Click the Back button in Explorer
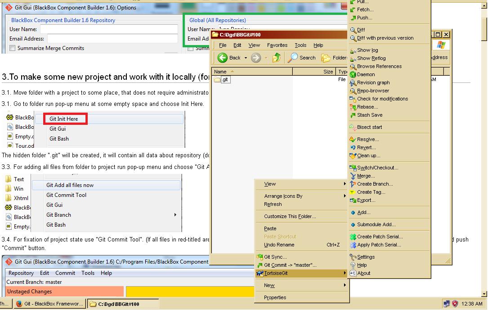Screen dimensions: 488x310 click(x=229, y=58)
